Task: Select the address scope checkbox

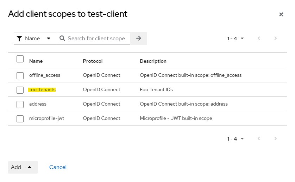Action: [x=20, y=104]
